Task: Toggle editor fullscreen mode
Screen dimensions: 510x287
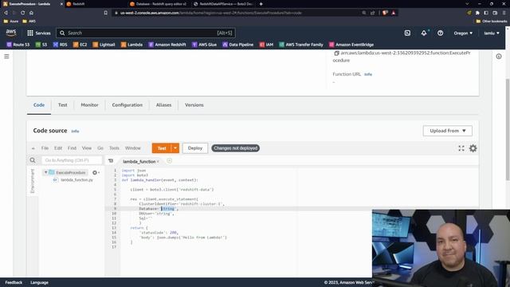Action: click(461, 148)
